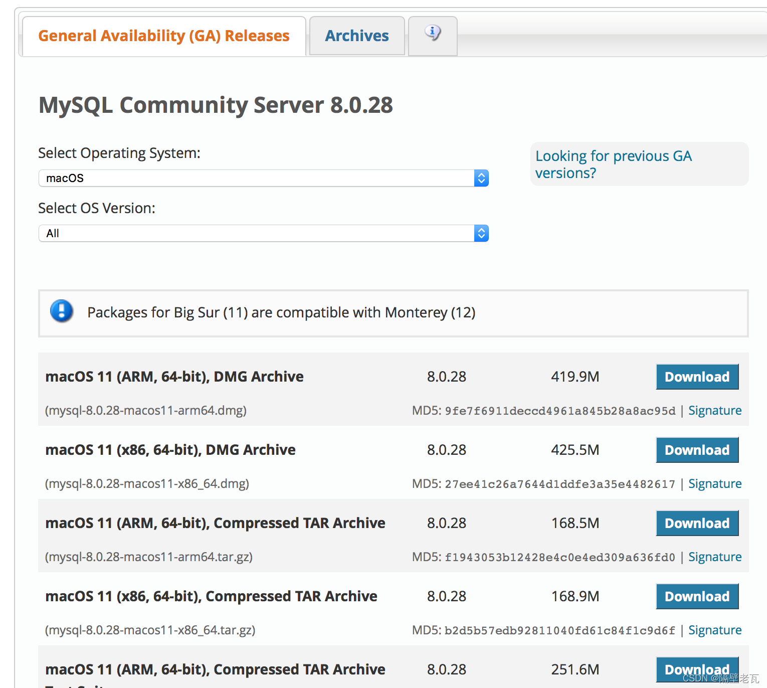Download macOS 11 ARM DMG Archive
Screen dimensions: 767x688
tap(697, 377)
